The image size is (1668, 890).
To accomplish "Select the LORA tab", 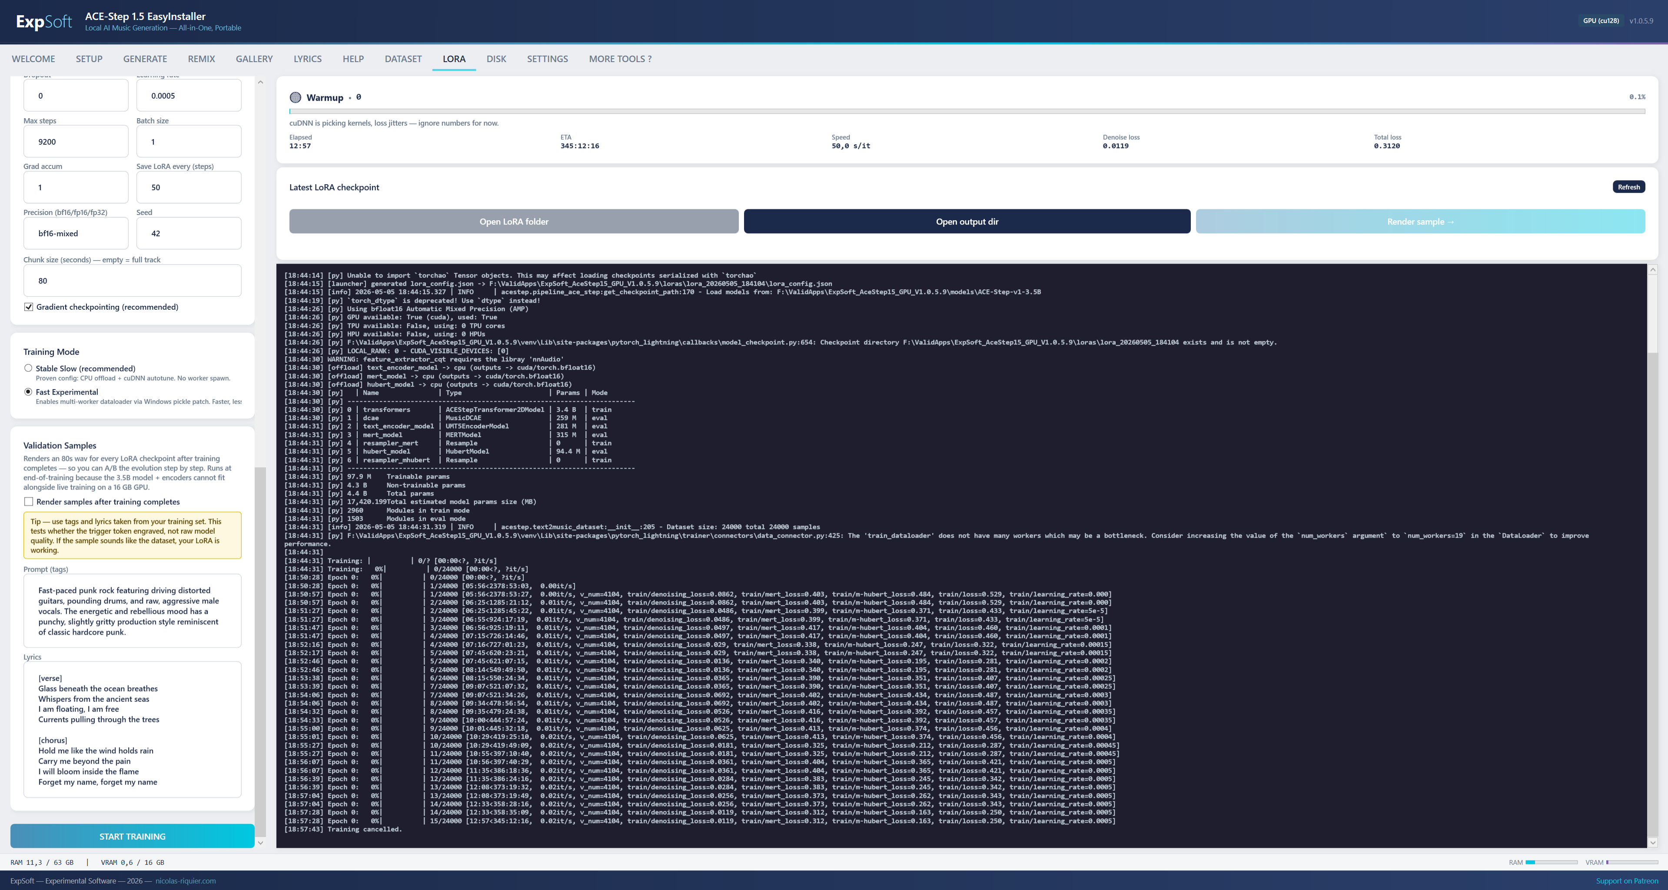I will tap(454, 59).
